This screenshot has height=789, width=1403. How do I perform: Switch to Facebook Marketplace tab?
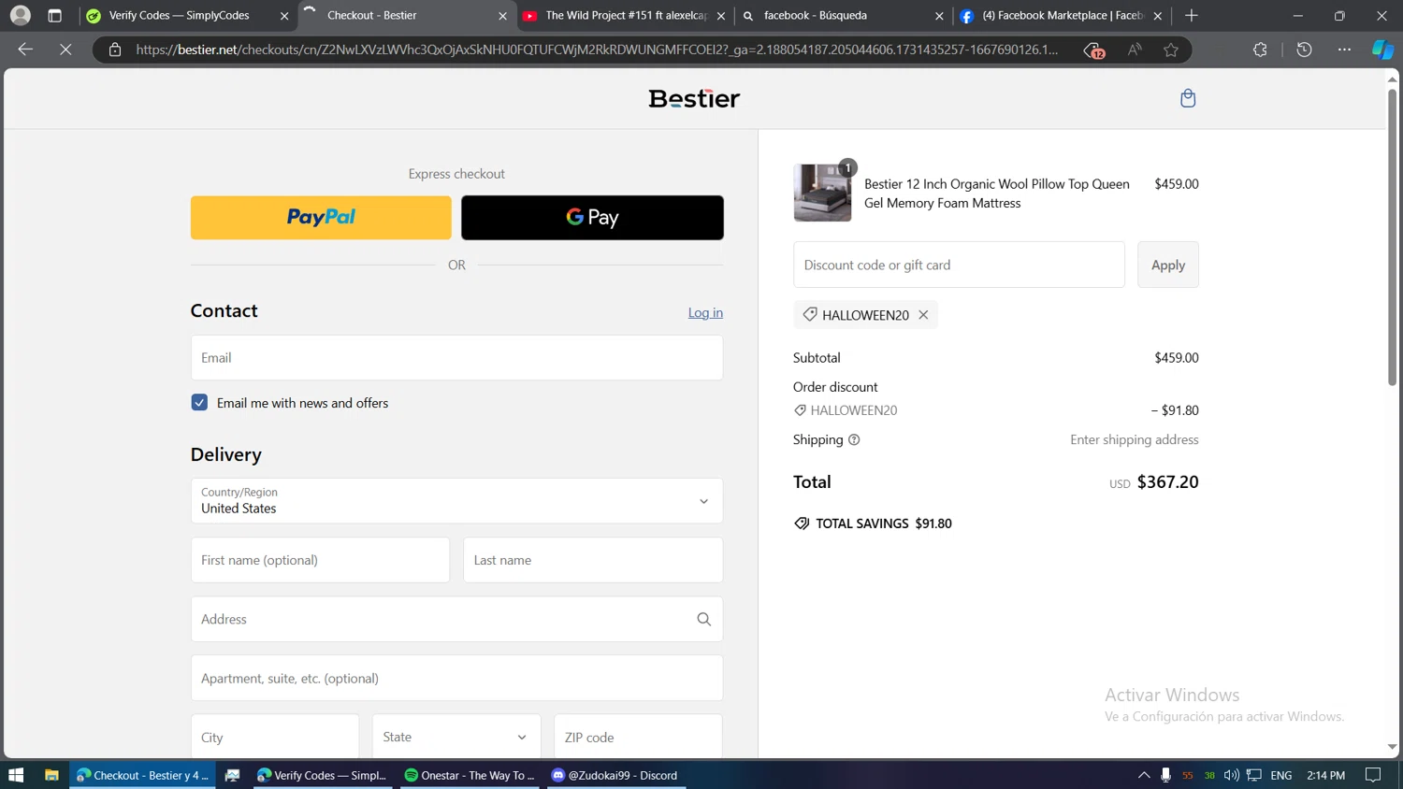pyautogui.click(x=1061, y=16)
